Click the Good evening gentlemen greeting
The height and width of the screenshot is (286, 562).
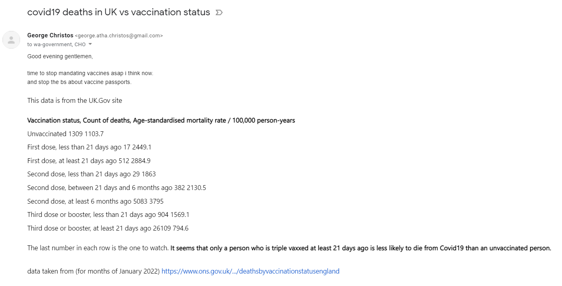(x=60, y=56)
